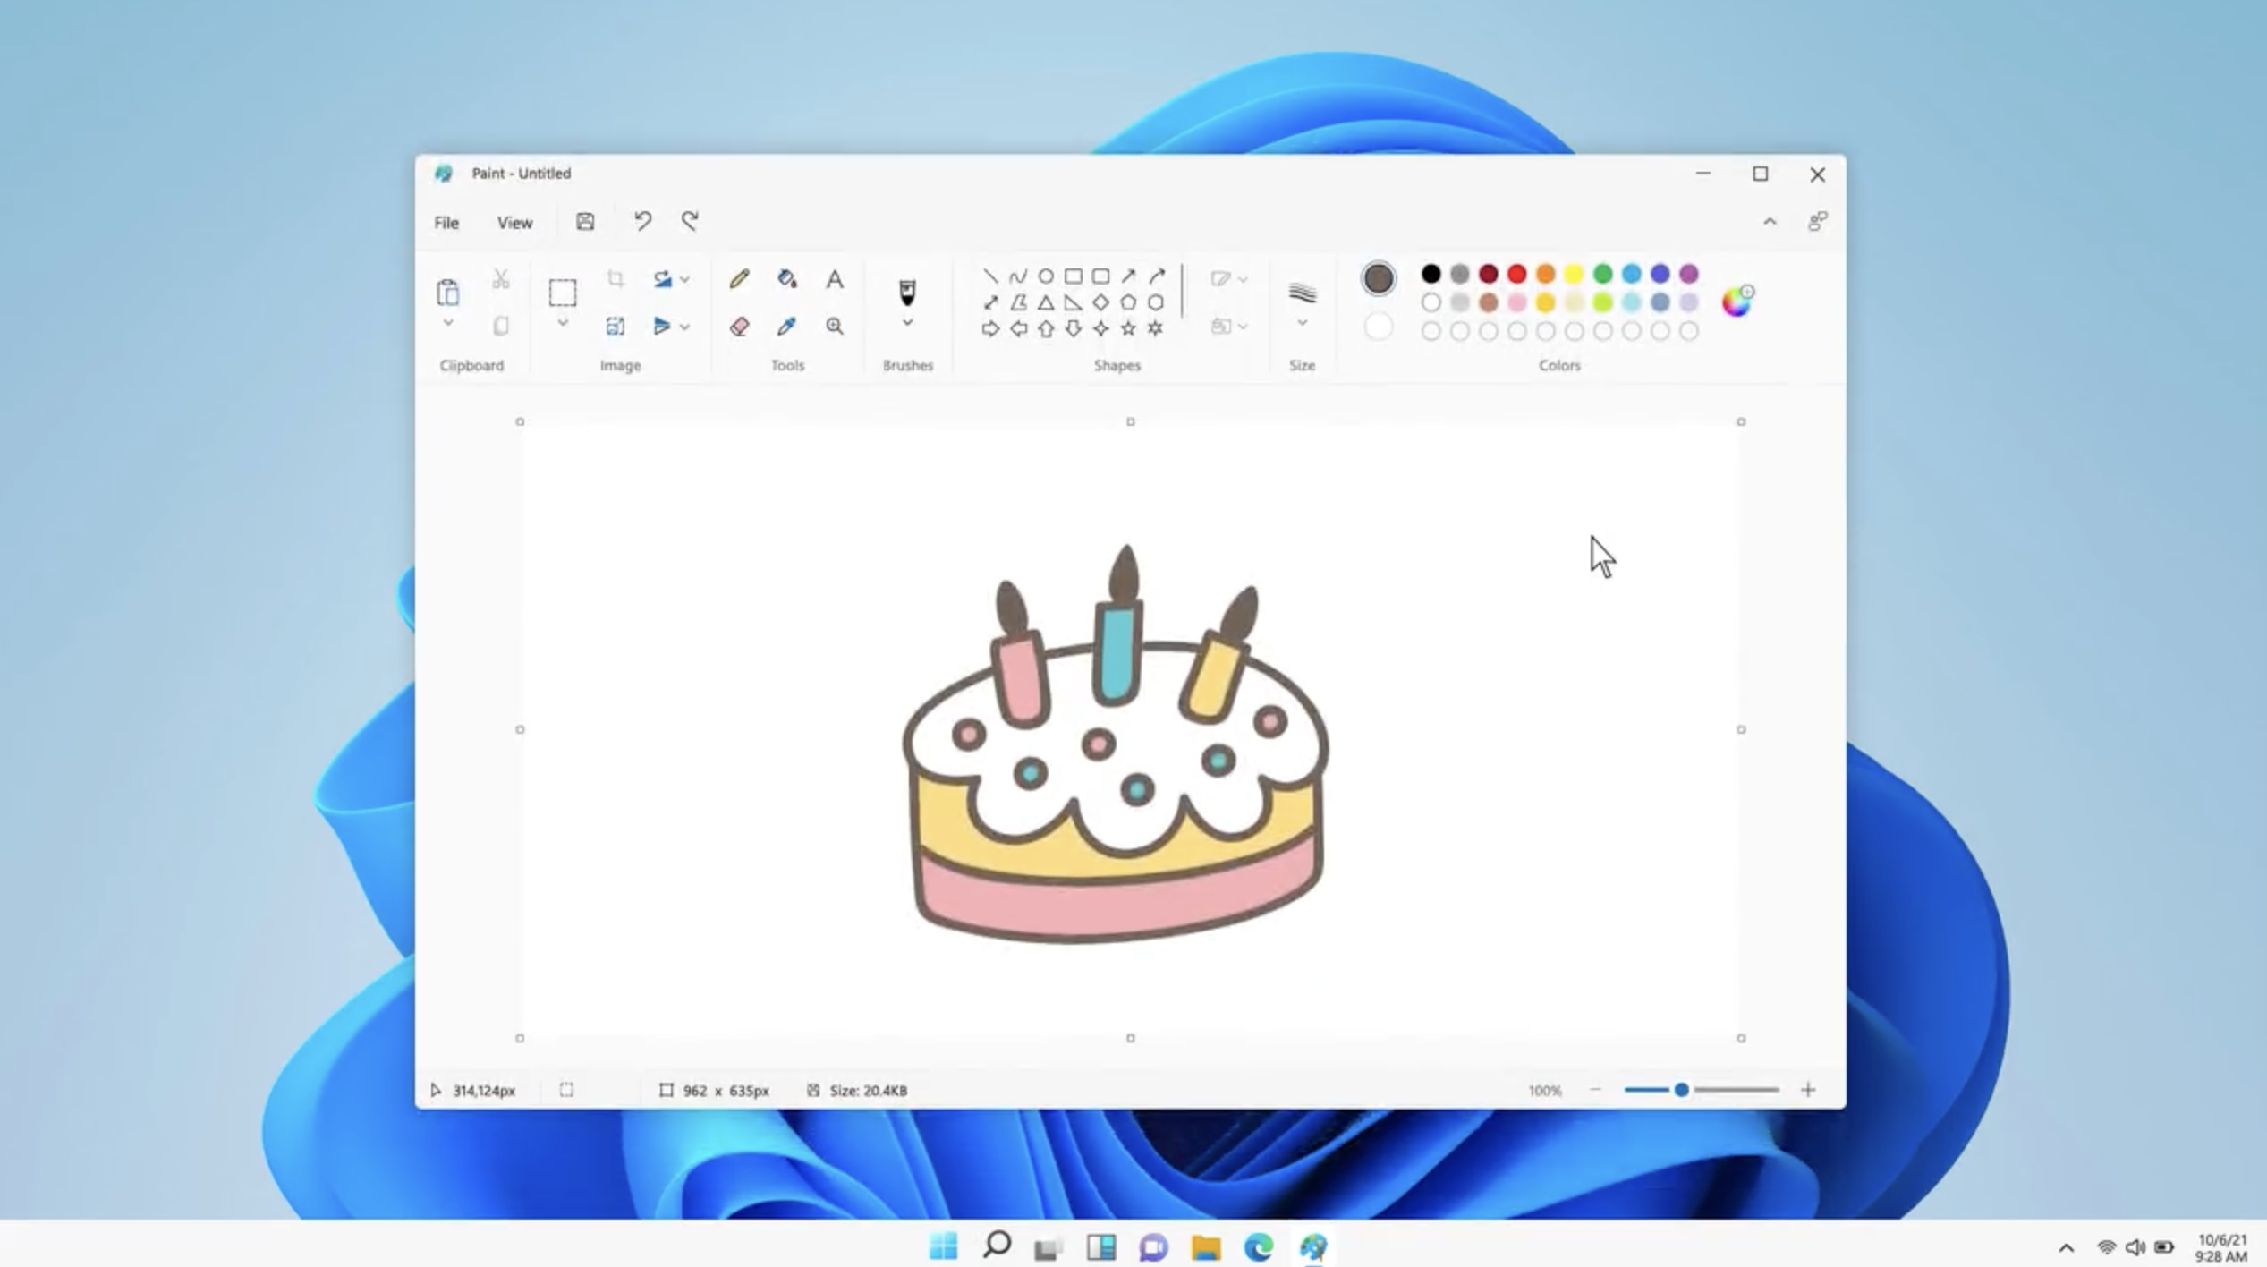This screenshot has height=1267, width=2267.
Task: Open the View menu
Action: click(514, 223)
